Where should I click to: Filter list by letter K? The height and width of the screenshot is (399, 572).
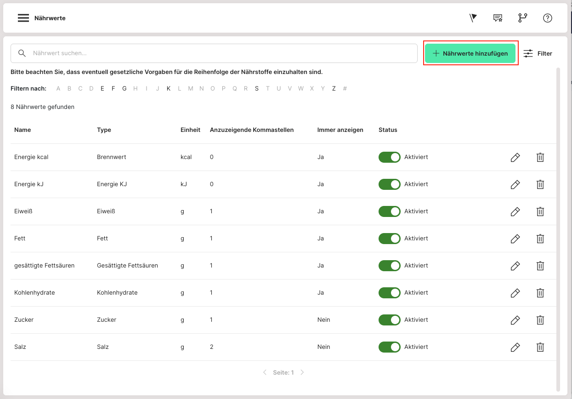click(169, 89)
